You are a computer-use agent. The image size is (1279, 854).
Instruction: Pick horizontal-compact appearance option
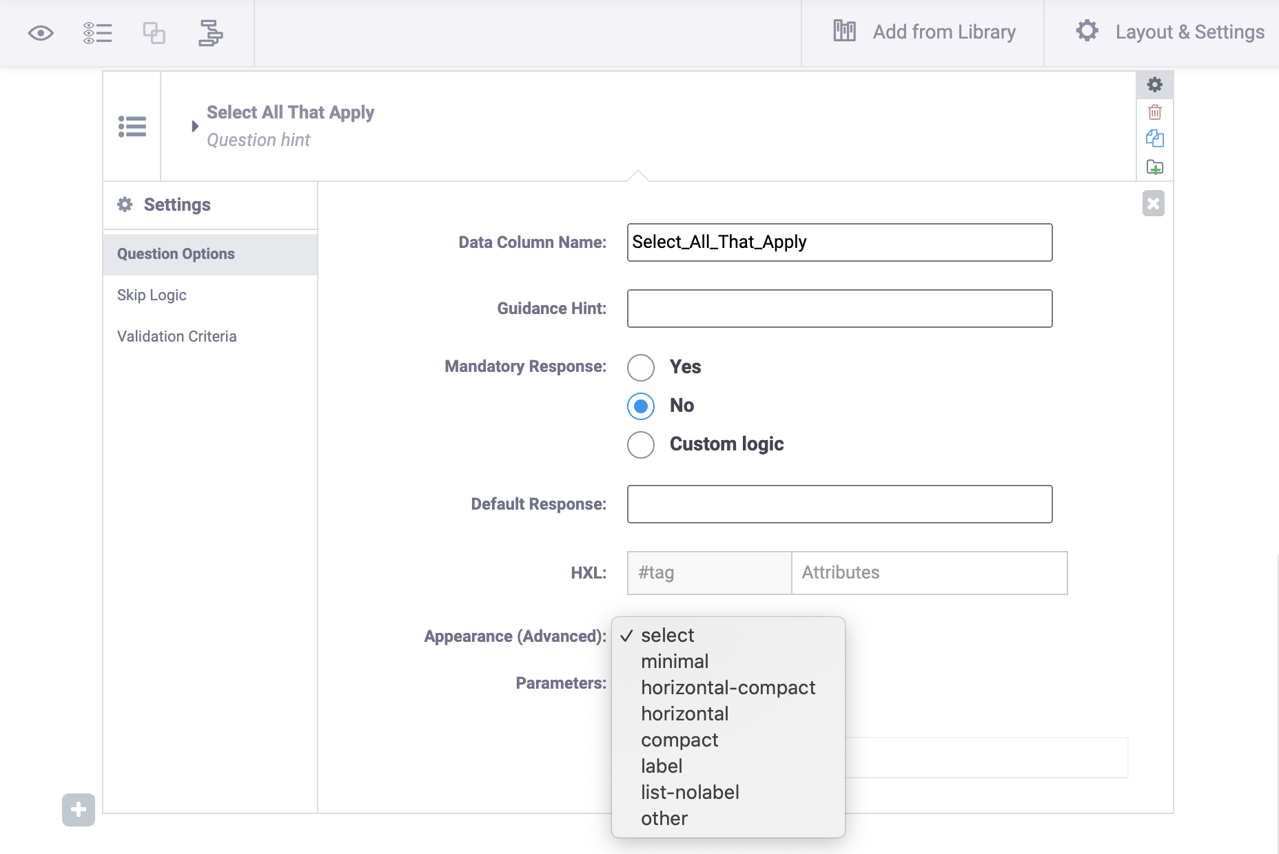tap(728, 687)
